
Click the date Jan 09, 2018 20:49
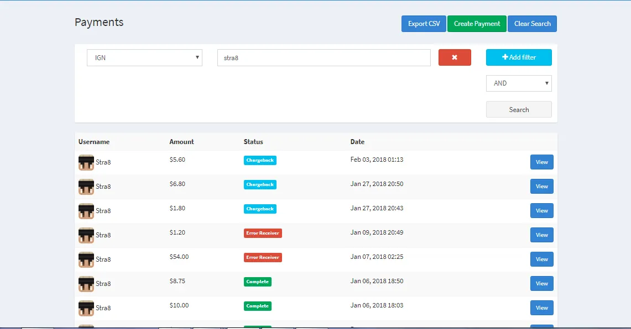(x=377, y=232)
